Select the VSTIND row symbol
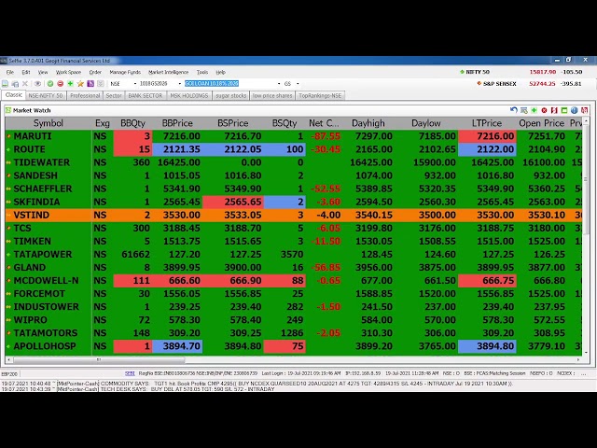Viewport: 597px width, 448px height. tap(32, 215)
